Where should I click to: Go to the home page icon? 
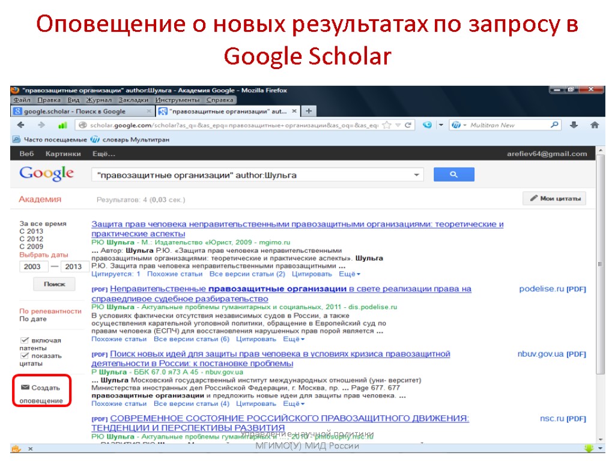595,125
